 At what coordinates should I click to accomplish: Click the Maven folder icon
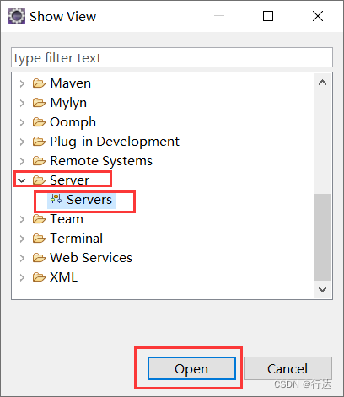point(39,83)
